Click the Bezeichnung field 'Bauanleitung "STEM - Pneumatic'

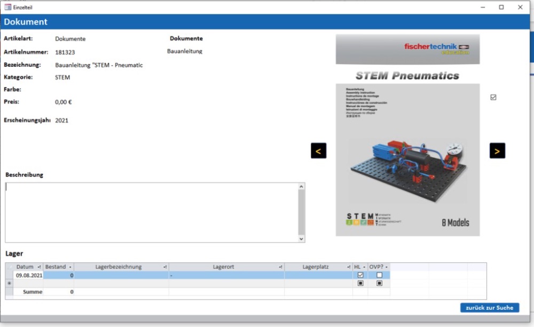pos(99,65)
